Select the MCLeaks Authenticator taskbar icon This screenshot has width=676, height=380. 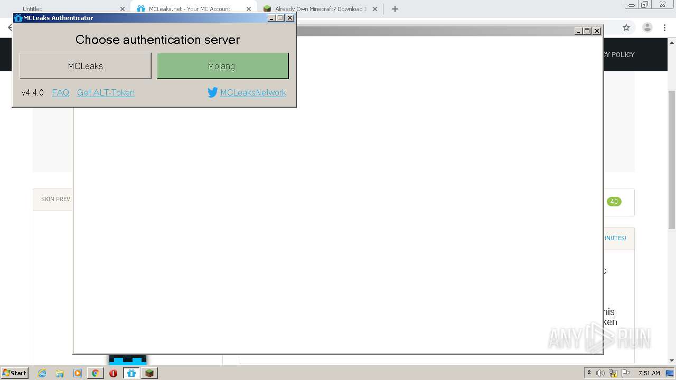(x=132, y=373)
